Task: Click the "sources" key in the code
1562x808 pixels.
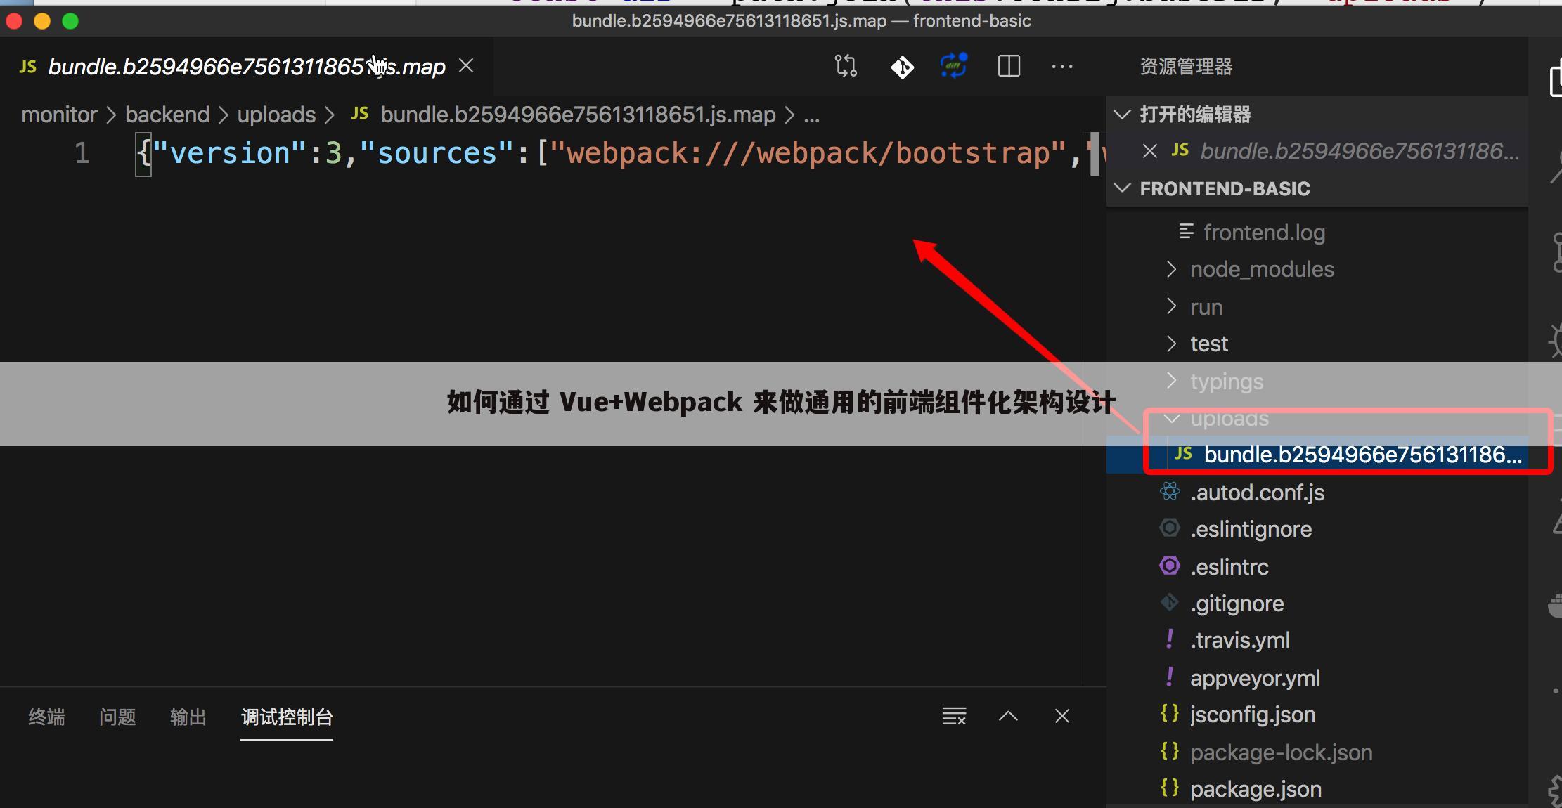Action: click(437, 153)
